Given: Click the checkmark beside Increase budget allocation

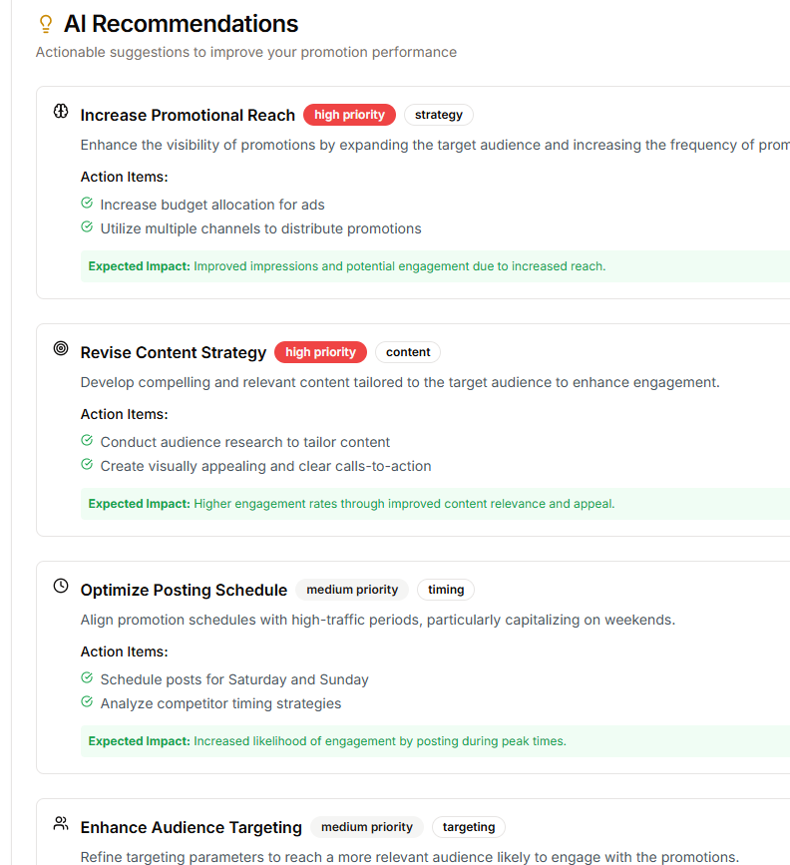Looking at the screenshot, I should point(87,205).
